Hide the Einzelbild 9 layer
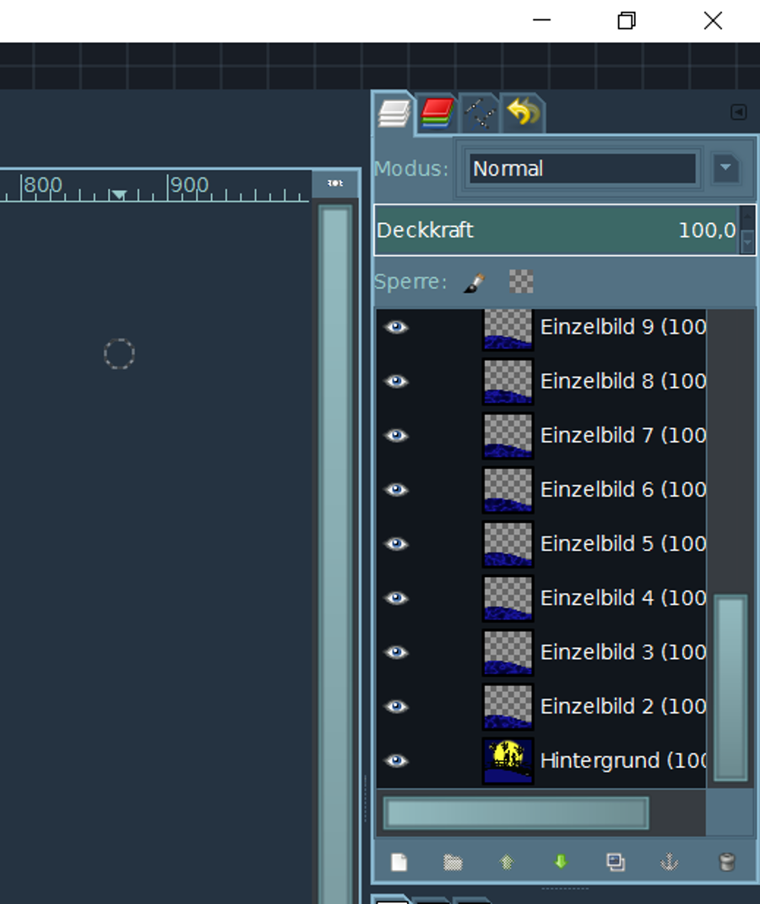 (x=396, y=328)
